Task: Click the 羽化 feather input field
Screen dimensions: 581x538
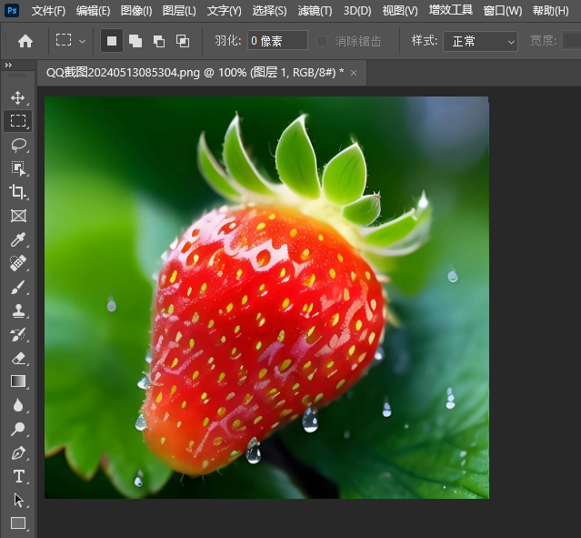Action: point(277,41)
